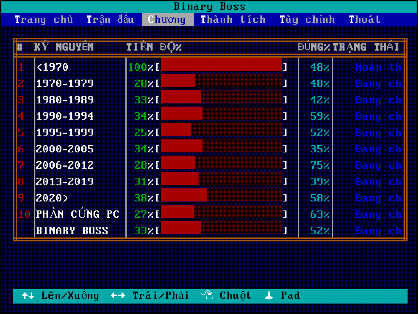The height and width of the screenshot is (314, 418).
Task: Go to the Tùy chỉnh menu
Action: tap(307, 19)
